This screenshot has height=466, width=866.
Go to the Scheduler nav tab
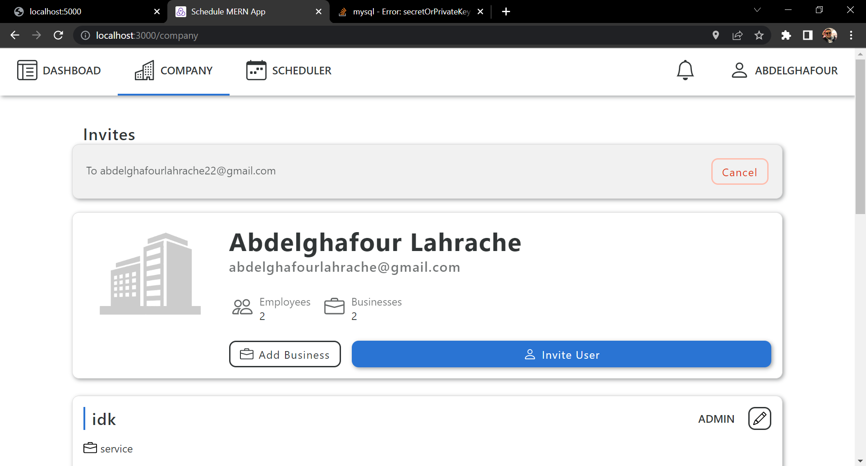point(289,71)
